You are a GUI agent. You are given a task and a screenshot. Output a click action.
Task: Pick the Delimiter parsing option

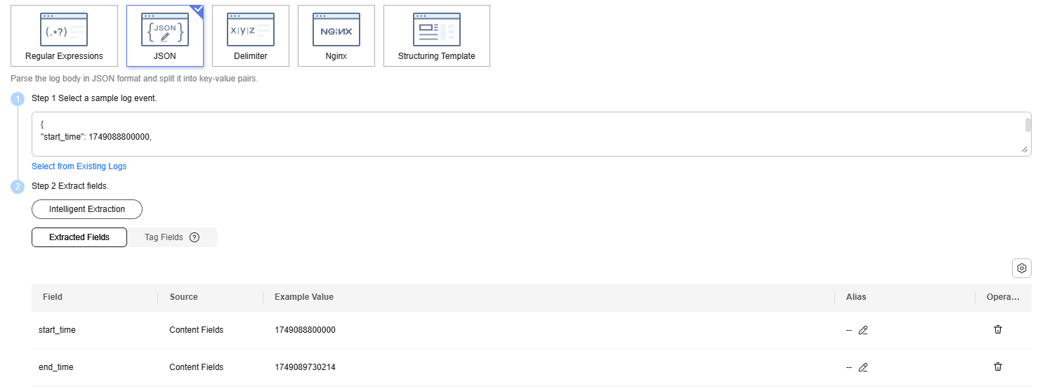[250, 36]
